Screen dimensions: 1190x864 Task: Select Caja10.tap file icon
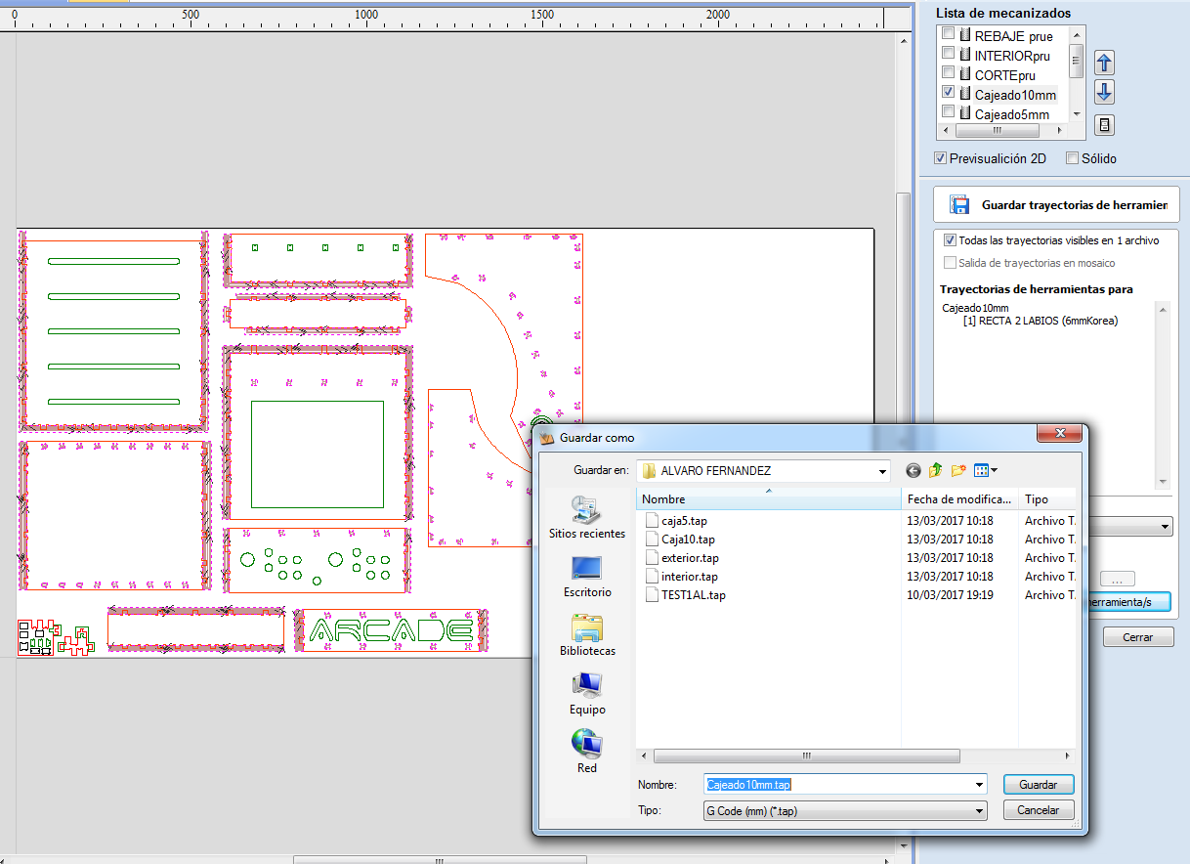click(653, 539)
